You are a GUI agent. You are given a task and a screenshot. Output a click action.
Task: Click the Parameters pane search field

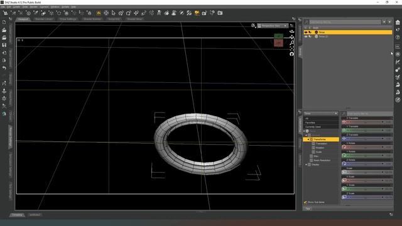(x=369, y=113)
